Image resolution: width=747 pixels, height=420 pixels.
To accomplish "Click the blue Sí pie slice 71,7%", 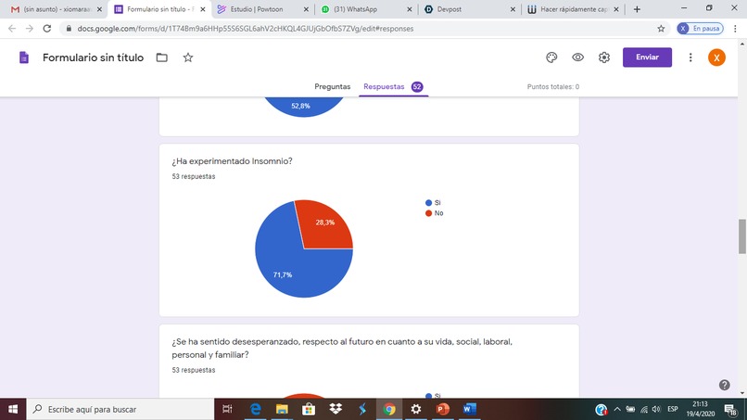I will (285, 267).
